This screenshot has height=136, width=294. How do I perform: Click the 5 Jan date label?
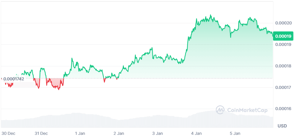coord(235,133)
